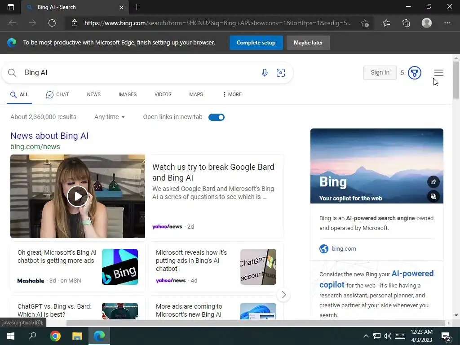Show next news cards with arrow
Viewport: 460px width, 345px height.
[283, 295]
